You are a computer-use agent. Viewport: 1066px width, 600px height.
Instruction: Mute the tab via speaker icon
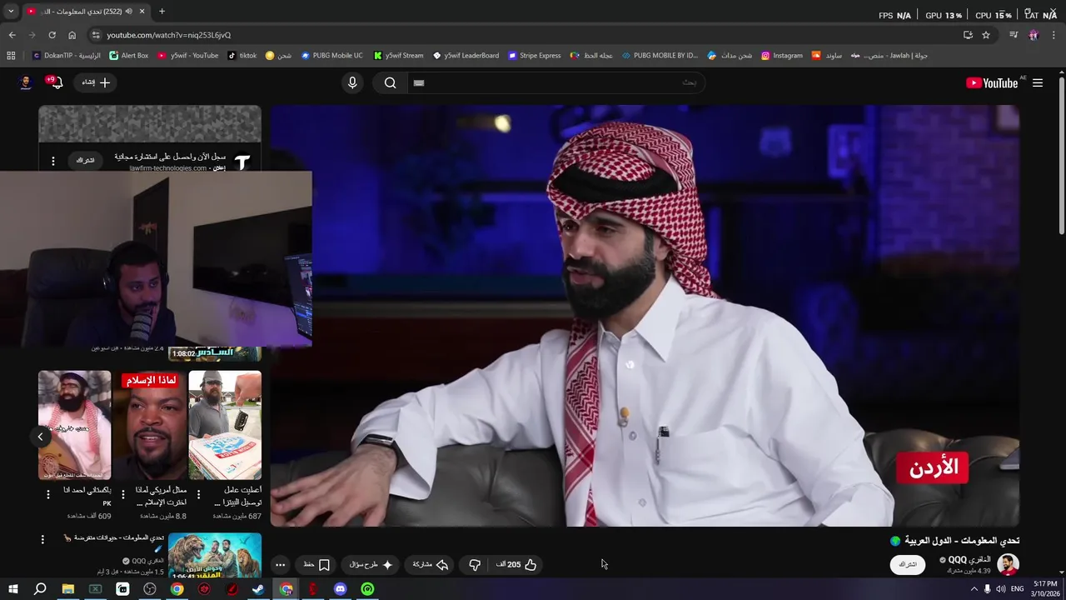click(x=129, y=12)
